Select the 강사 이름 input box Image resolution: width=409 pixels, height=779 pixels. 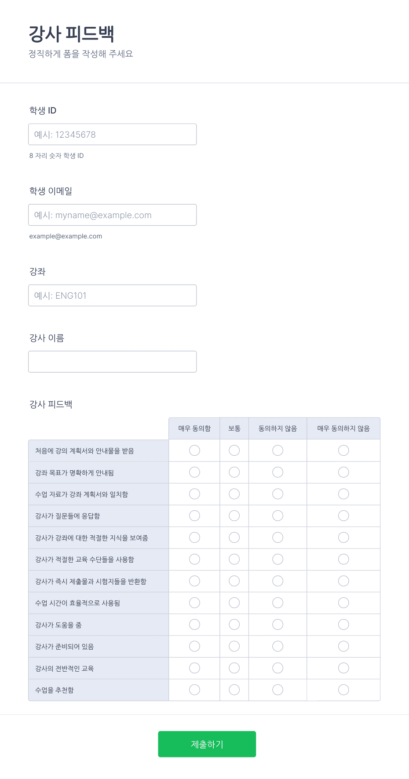tap(112, 362)
